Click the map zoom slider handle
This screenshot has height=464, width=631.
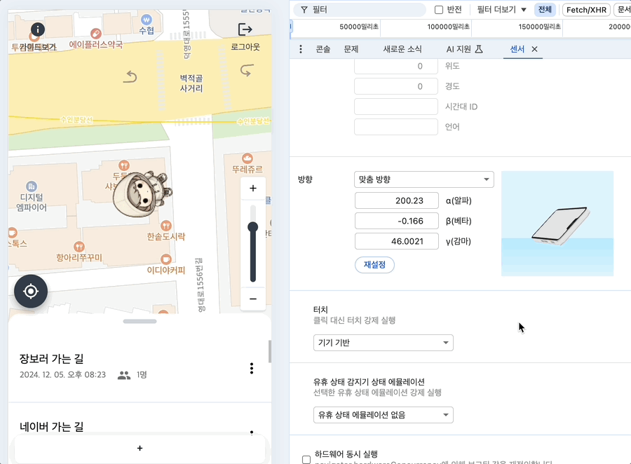(x=252, y=227)
